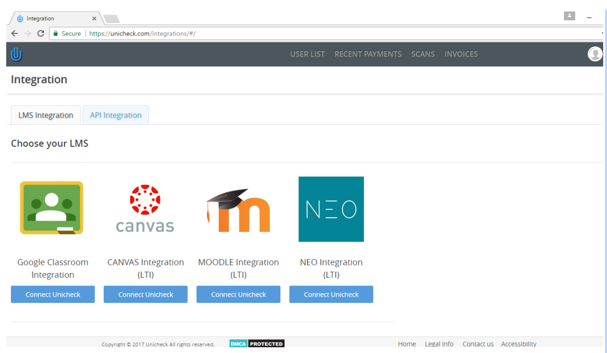Open a new browser tab
Image resolution: width=607 pixels, height=353 pixels.
click(111, 19)
